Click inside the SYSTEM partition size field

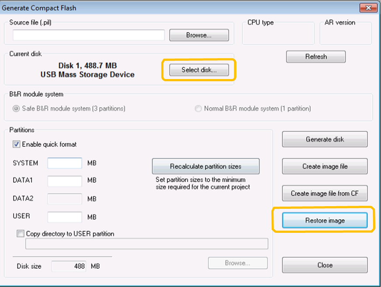pyautogui.click(x=64, y=163)
